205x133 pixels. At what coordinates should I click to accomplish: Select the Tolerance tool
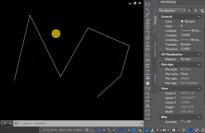click(148, 78)
